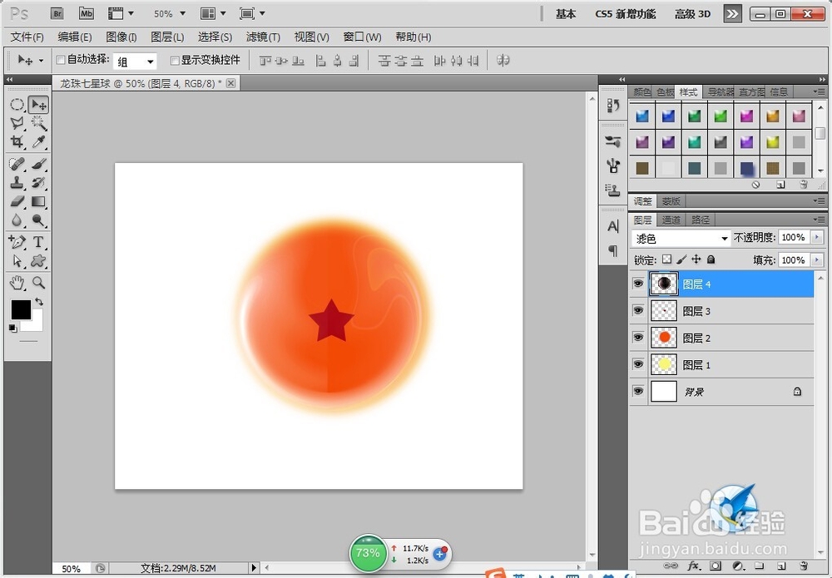Screen dimensions: 832x578
Task: Open layer style fx menu
Action: point(693,566)
